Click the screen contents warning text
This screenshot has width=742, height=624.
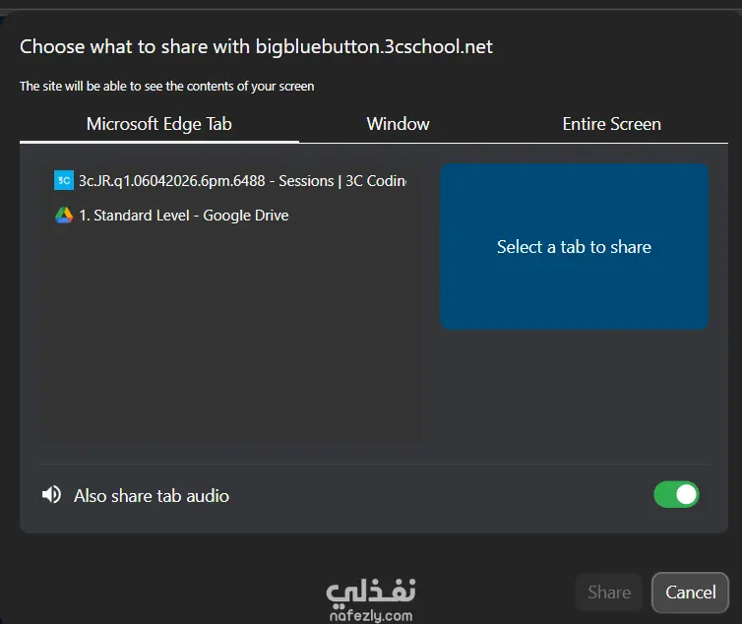(167, 87)
